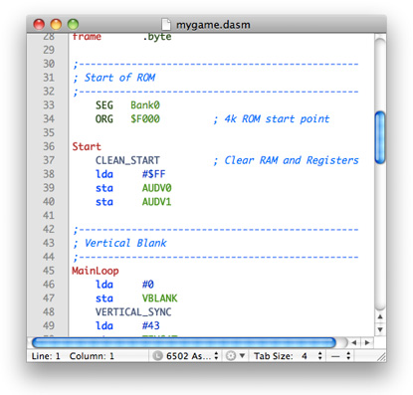Viewport: 413px width, 395px height.
Task: Click gutter line number 41
Action: [49, 215]
